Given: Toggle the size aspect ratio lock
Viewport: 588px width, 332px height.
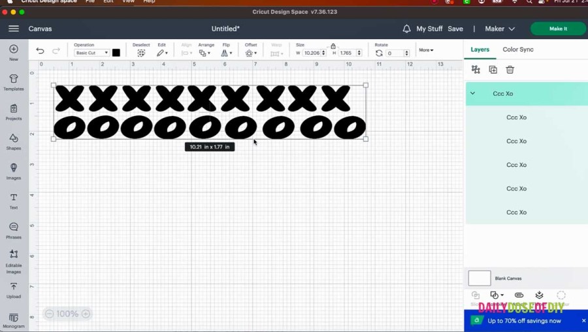Looking at the screenshot, I should pyautogui.click(x=333, y=46).
